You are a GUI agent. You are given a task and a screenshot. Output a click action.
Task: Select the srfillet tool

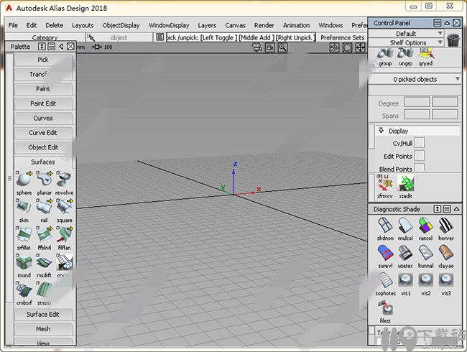(24, 234)
